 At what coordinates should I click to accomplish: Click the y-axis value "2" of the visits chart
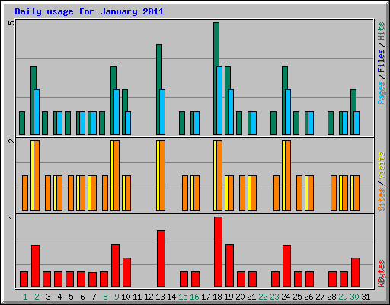click(11, 140)
